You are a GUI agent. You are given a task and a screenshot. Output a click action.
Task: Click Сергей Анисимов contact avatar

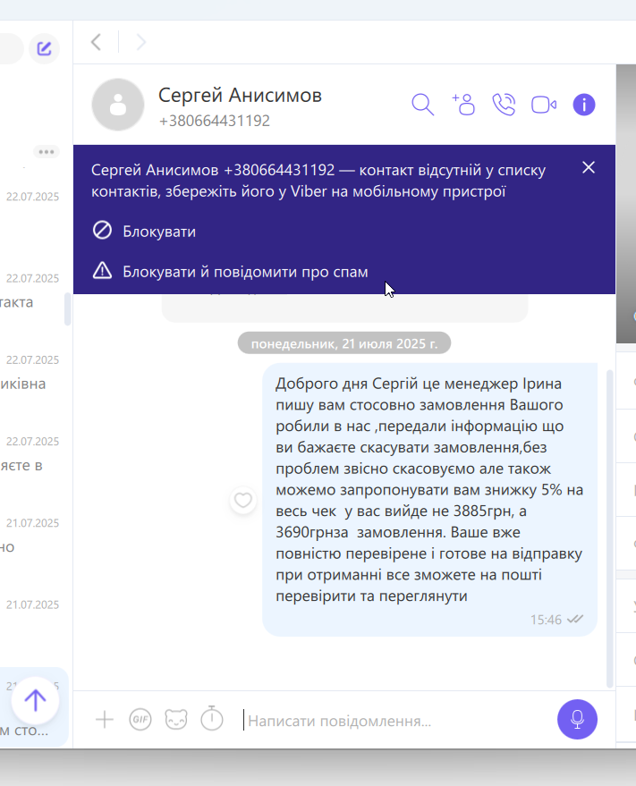coord(118,105)
